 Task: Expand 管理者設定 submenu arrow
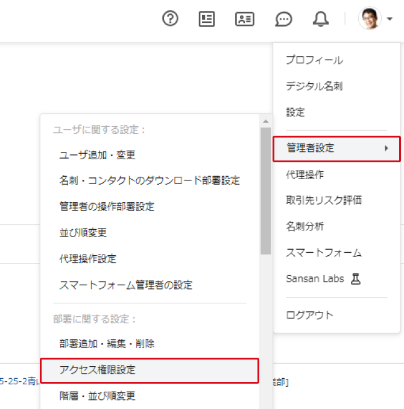click(x=387, y=148)
